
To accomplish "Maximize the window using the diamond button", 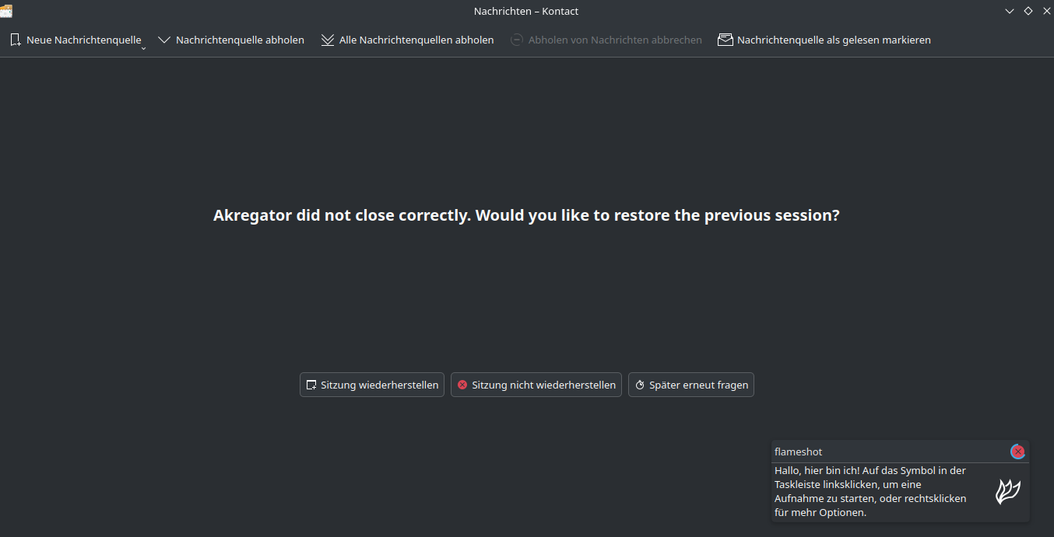I will [1028, 11].
